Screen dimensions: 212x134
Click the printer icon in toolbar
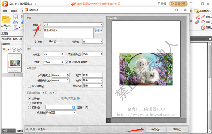click(16, 22)
